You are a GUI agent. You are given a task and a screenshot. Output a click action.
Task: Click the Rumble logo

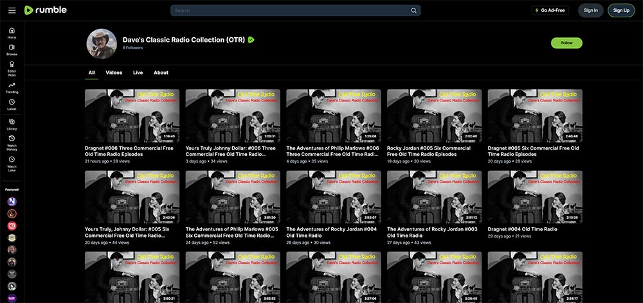(x=46, y=10)
